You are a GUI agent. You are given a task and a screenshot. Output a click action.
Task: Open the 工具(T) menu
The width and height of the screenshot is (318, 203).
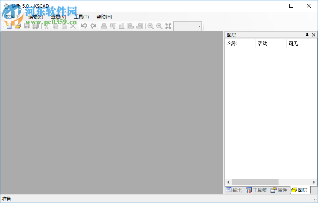[81, 17]
